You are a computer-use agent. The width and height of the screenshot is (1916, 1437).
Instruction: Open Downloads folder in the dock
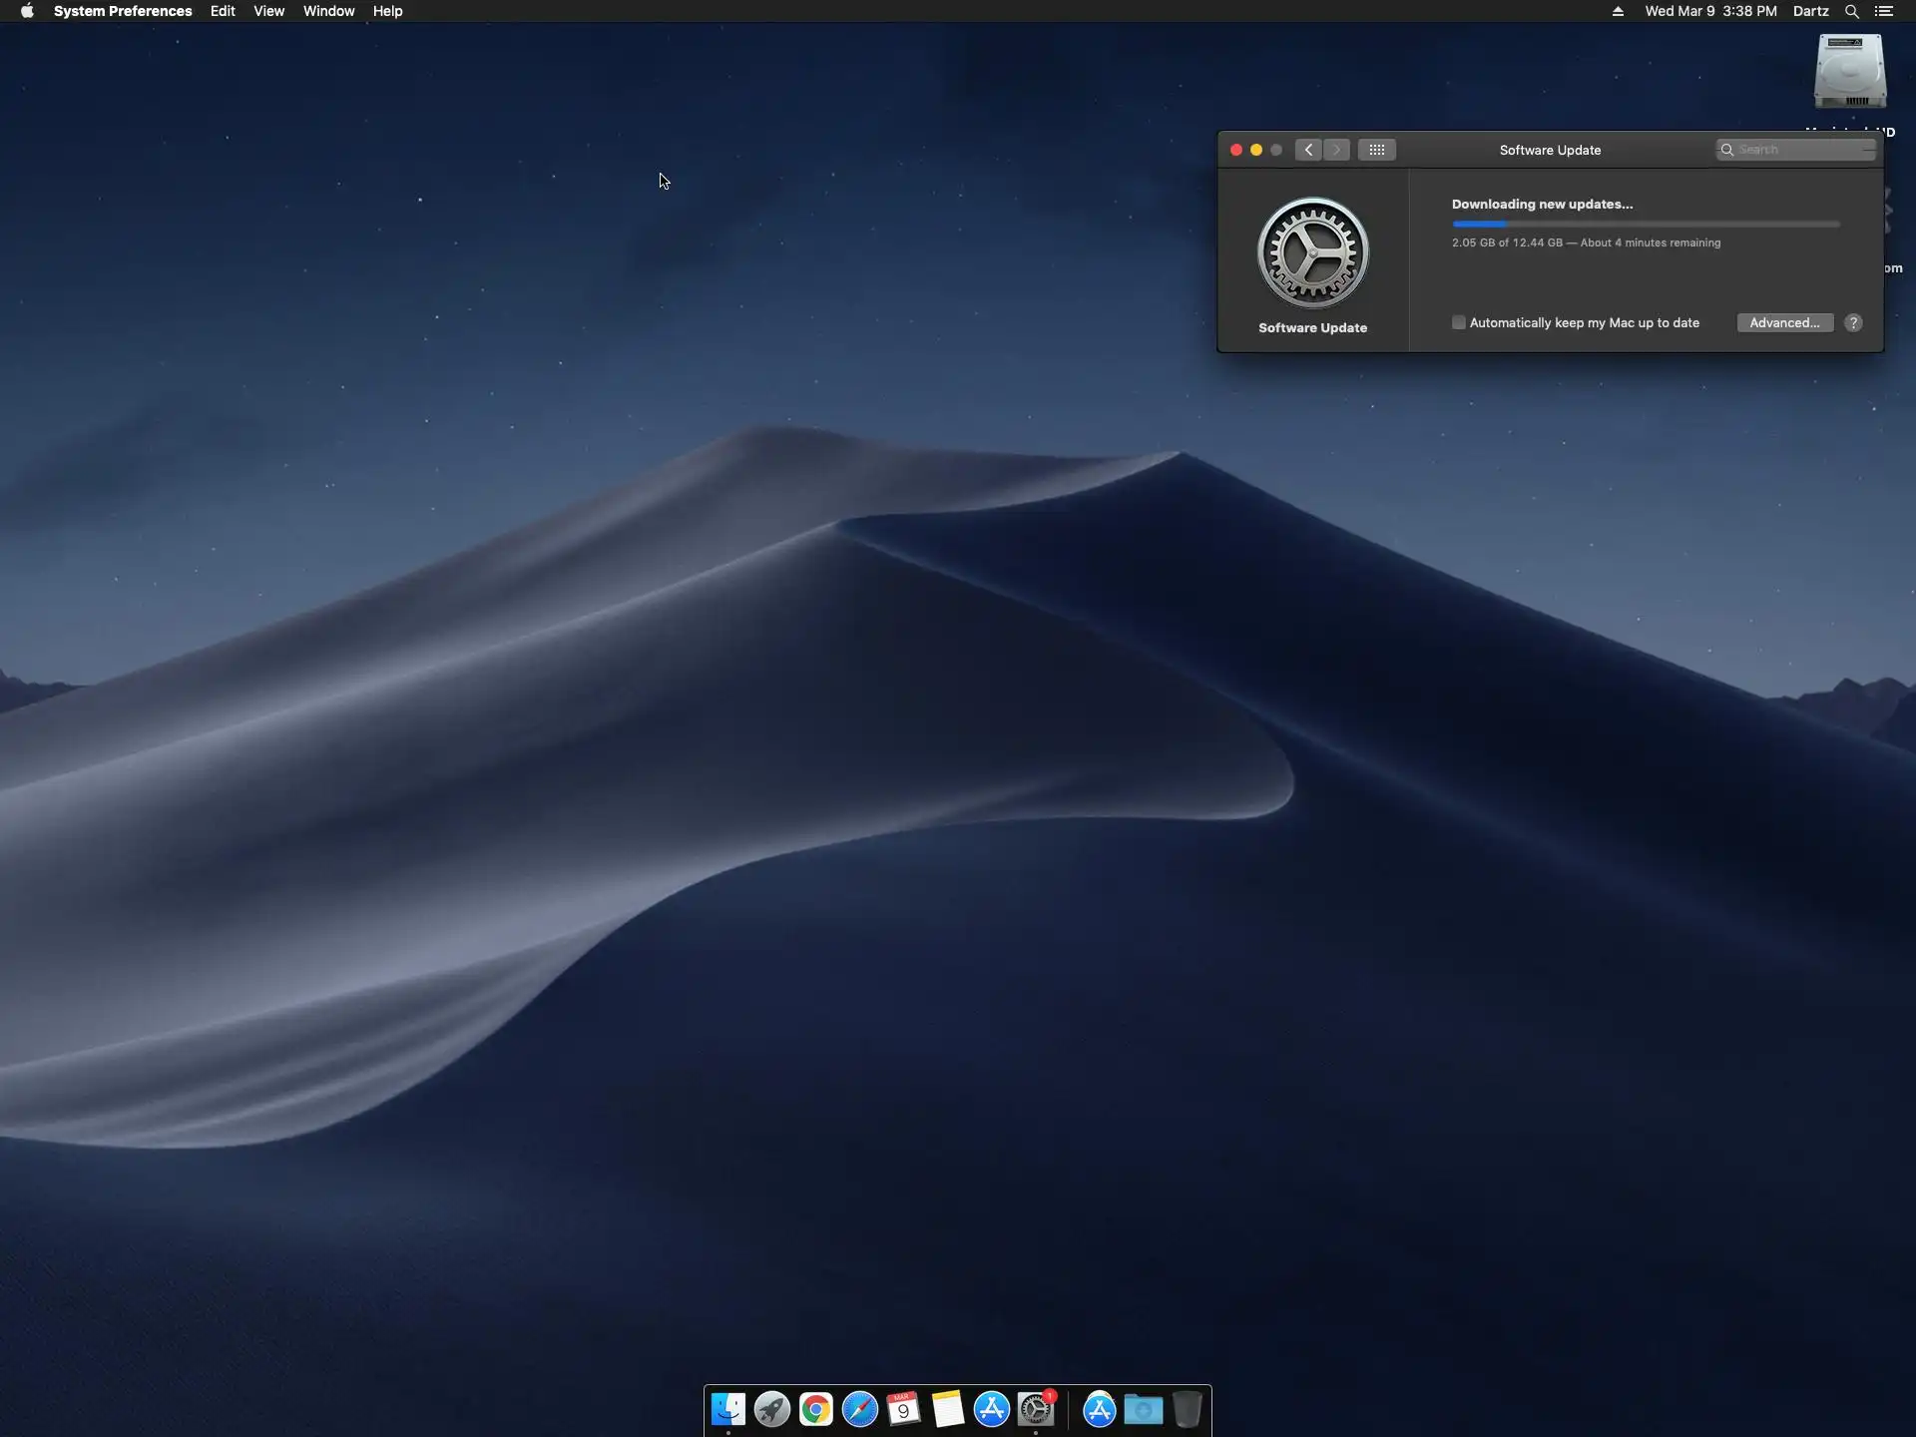click(x=1143, y=1409)
